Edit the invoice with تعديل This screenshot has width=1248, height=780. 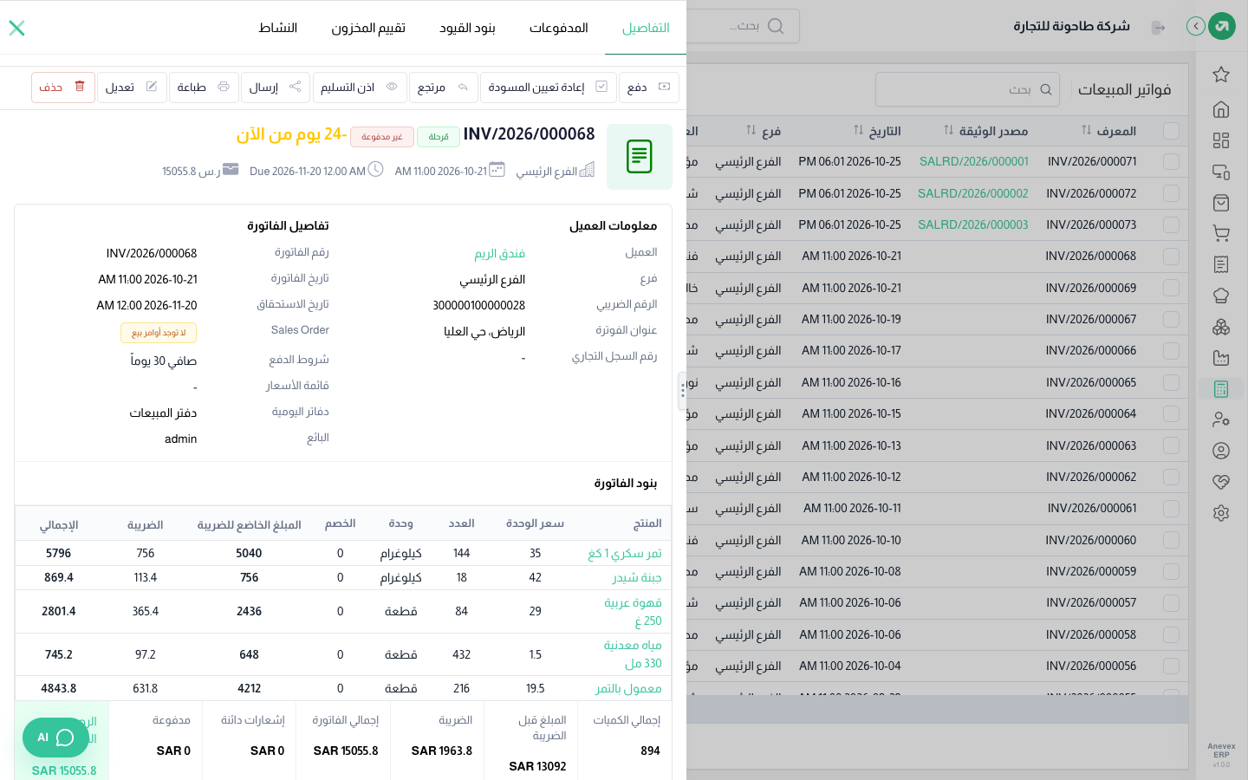132,87
